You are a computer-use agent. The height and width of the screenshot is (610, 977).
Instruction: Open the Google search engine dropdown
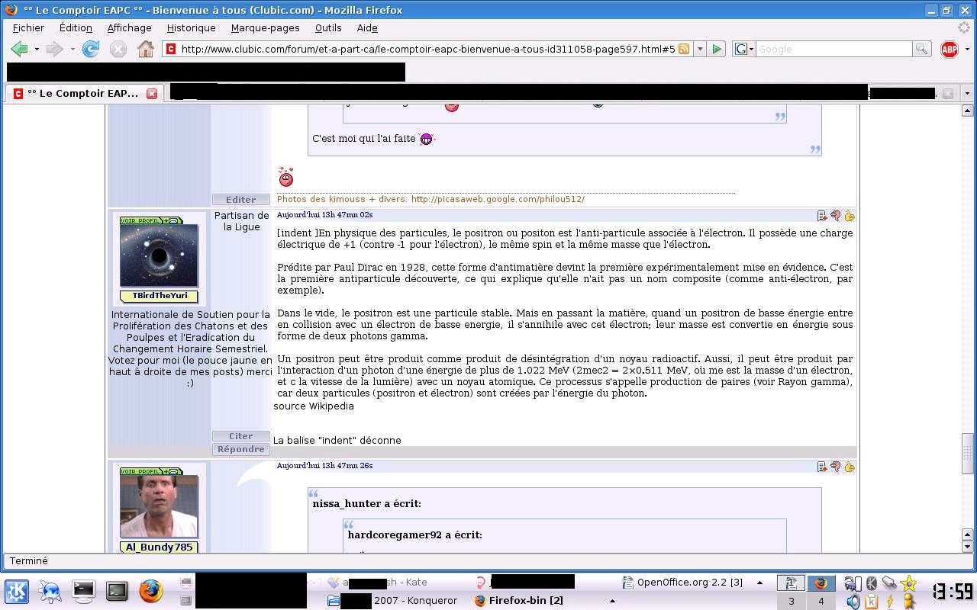coord(744,49)
